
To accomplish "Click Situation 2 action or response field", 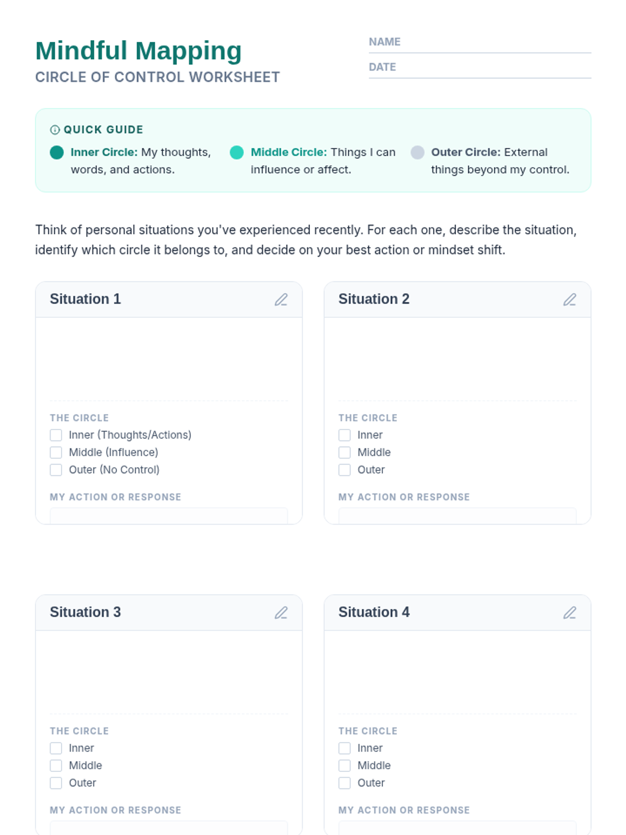I will click(457, 516).
